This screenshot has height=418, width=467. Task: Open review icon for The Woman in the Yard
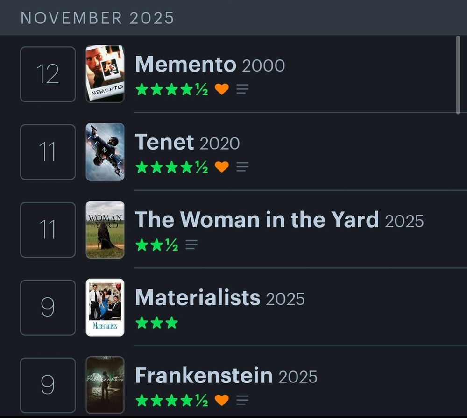[191, 245]
